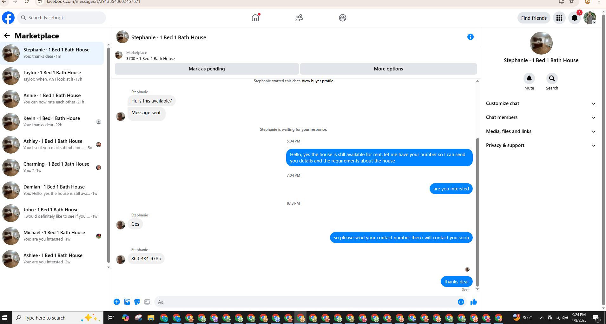Bookmark this page with the star icon
606x324 pixels.
coord(572,2)
